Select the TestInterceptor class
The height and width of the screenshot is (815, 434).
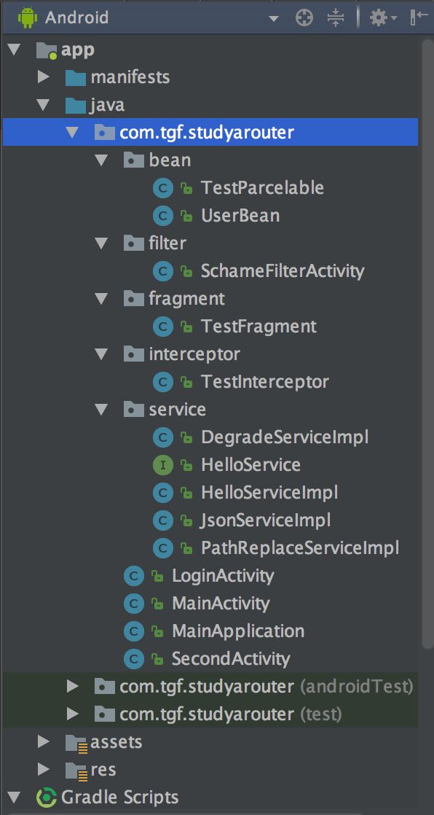pyautogui.click(x=265, y=382)
